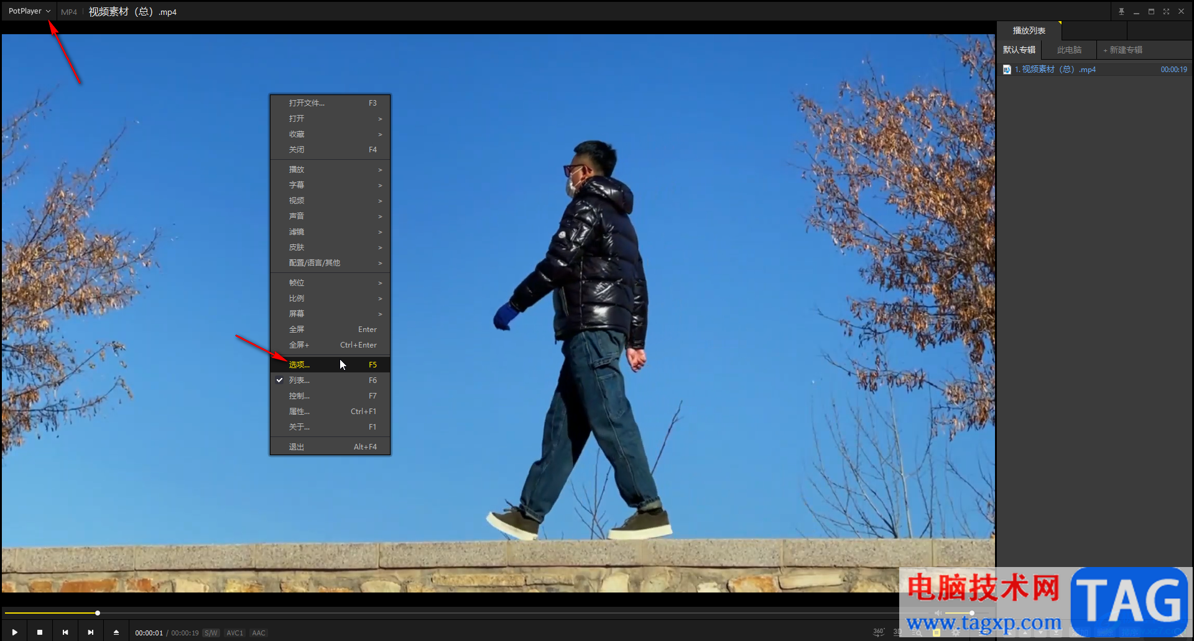
Task: Toggle fullscreen from the title bar icon
Action: tap(1166, 11)
